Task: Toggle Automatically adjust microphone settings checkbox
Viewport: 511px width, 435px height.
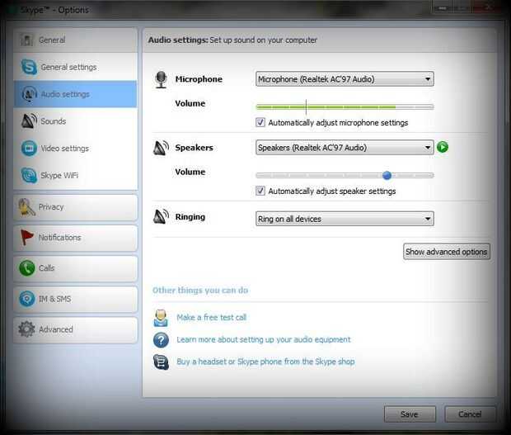Action: (x=260, y=122)
